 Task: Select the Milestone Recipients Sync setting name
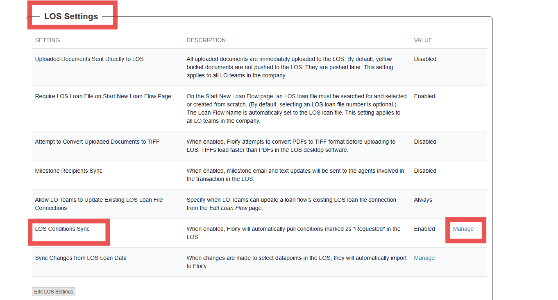coord(68,171)
